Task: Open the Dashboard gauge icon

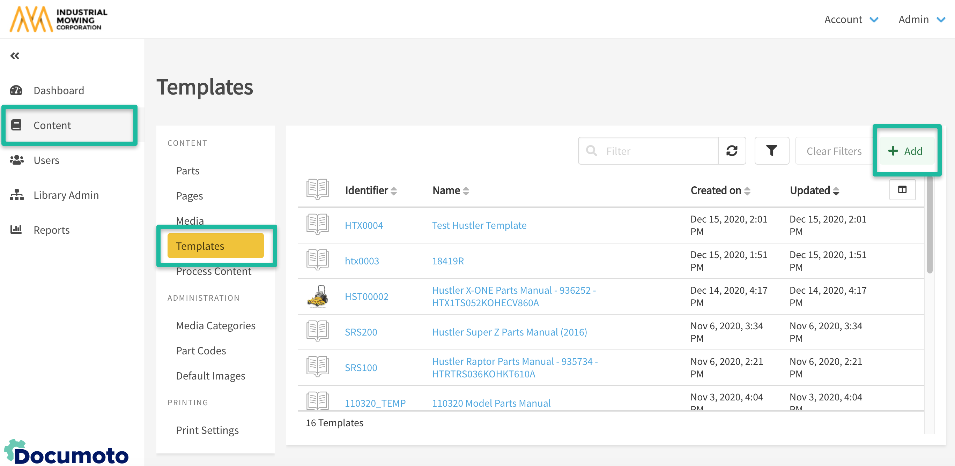Action: pyautogui.click(x=16, y=90)
